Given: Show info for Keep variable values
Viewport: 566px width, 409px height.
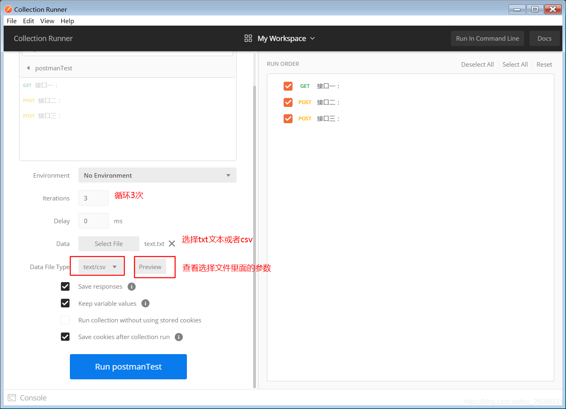Looking at the screenshot, I should click(145, 303).
